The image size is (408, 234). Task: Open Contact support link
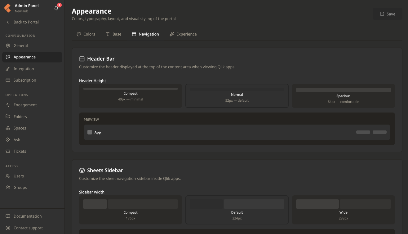(32, 228)
